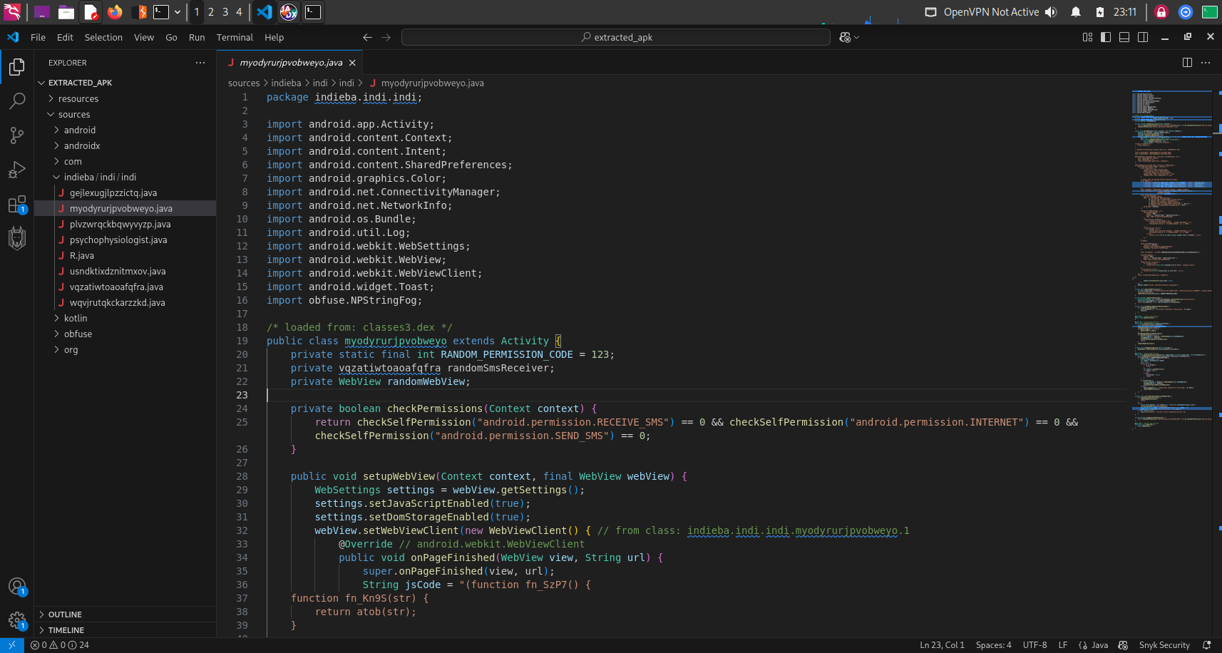Change LF end of line sequence
Screen dimensions: 1222x653
pos(1062,645)
